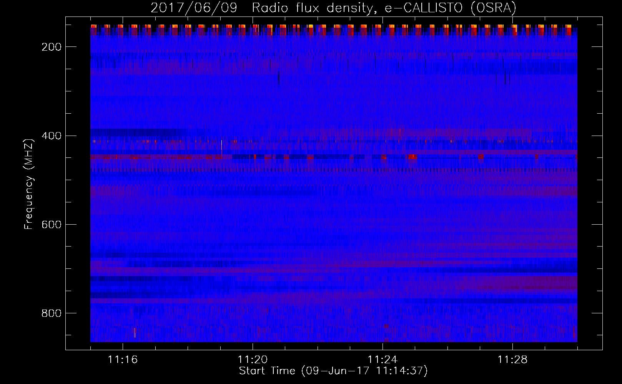Click the 11:20 time tick label
The image size is (622, 384).
(253, 360)
